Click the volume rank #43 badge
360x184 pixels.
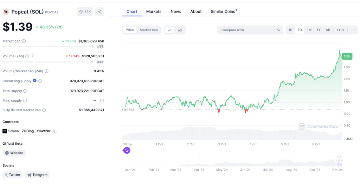(x=100, y=62)
